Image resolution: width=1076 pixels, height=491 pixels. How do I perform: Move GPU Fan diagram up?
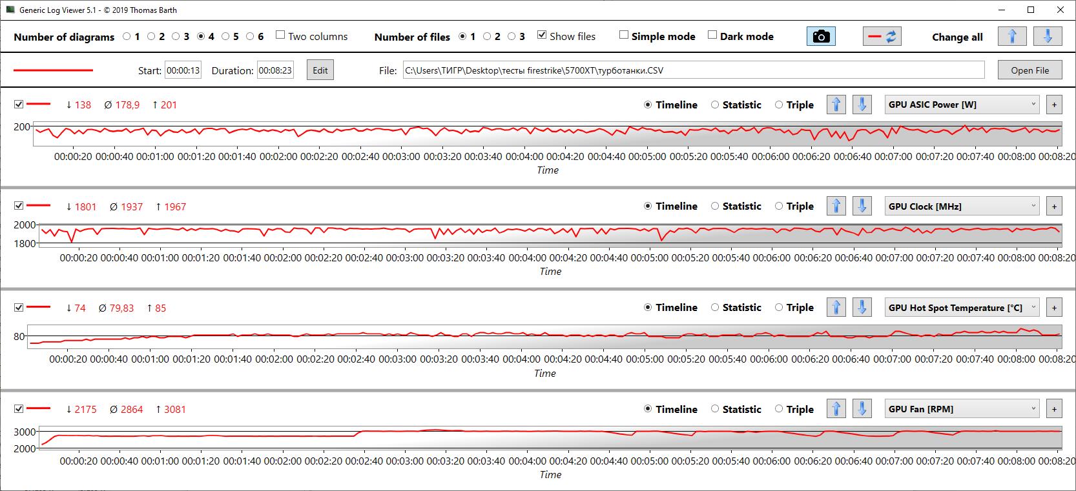tap(836, 408)
